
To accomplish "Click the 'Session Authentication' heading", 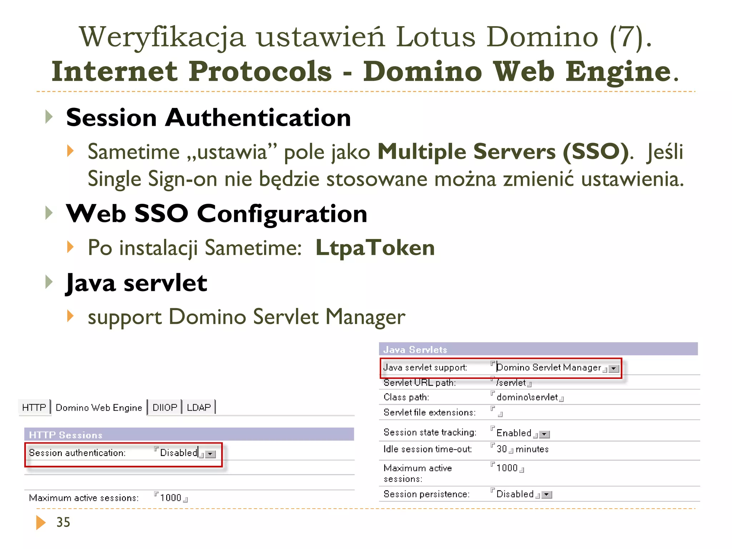I will tap(208, 118).
